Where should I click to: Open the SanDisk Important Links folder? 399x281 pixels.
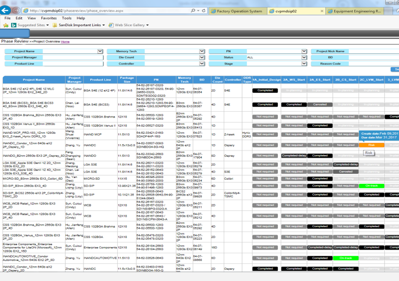pos(79,25)
